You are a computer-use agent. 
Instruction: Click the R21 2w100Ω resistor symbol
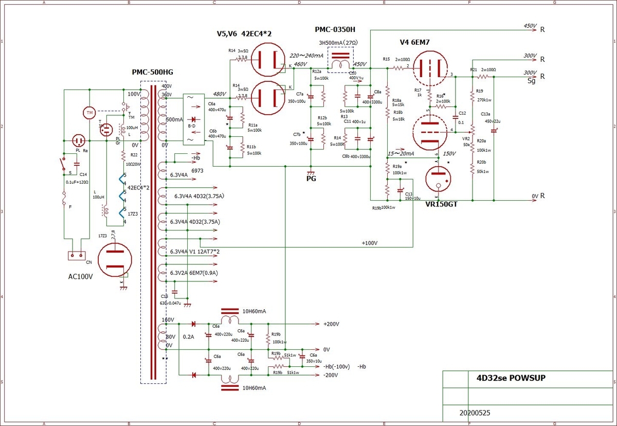[482, 77]
